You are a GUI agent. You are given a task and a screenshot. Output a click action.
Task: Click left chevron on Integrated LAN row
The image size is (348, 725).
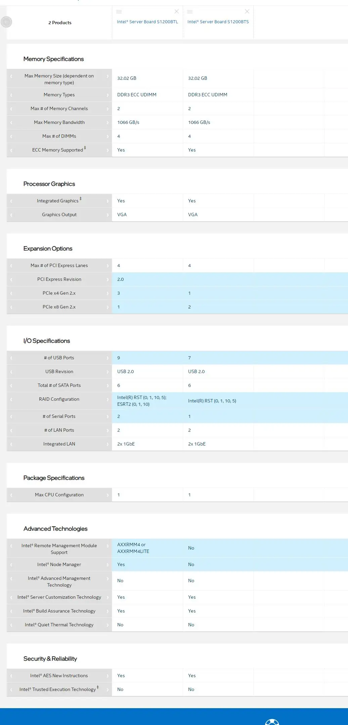(x=11, y=444)
